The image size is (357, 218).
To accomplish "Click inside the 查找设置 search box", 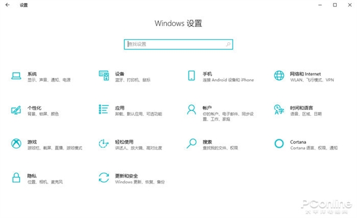I will pyautogui.click(x=178, y=44).
